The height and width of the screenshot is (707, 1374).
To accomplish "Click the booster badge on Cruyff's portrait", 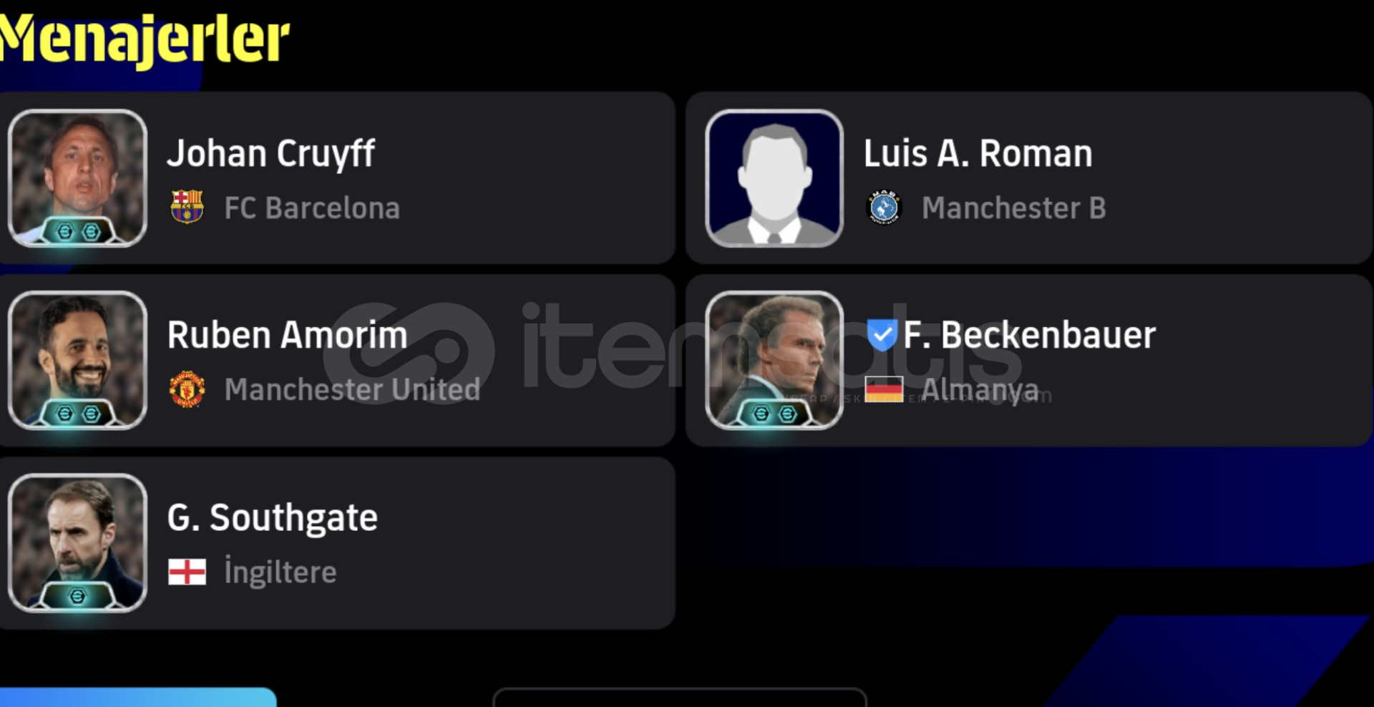I will pos(78,231).
